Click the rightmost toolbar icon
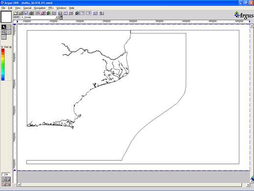The height and width of the screenshot is (191, 254). (102, 13)
